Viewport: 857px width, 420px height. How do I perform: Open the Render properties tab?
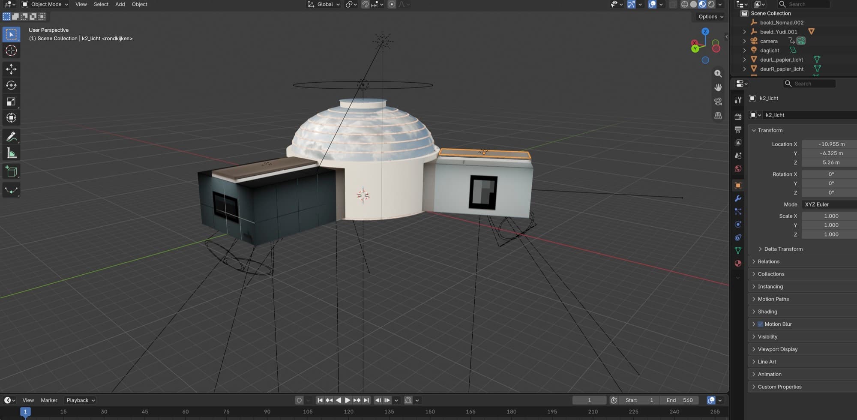(x=738, y=117)
